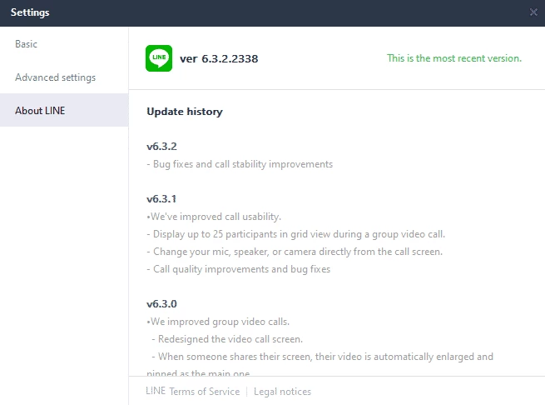Open the LINE Terms of Service link

[192, 392]
